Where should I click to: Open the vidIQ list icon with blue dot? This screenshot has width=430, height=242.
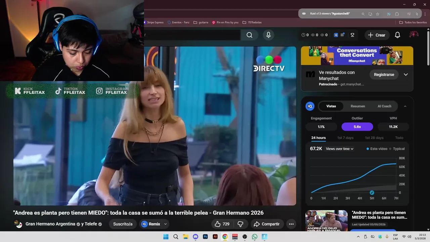tap(343, 35)
